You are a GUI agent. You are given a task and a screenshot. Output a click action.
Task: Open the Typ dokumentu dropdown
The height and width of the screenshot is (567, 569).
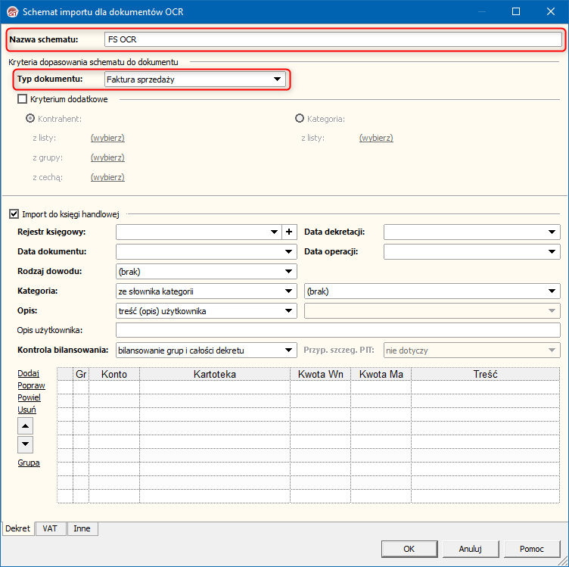pos(278,79)
